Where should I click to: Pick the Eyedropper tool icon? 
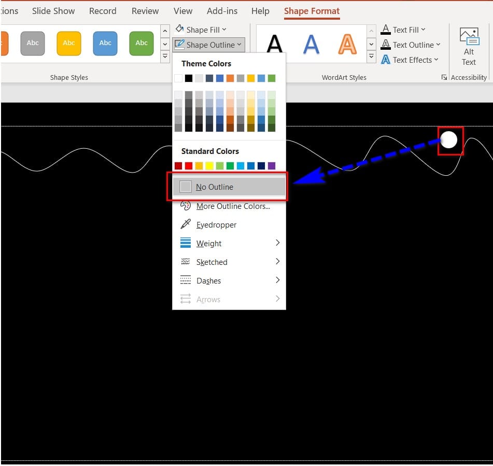(x=186, y=224)
